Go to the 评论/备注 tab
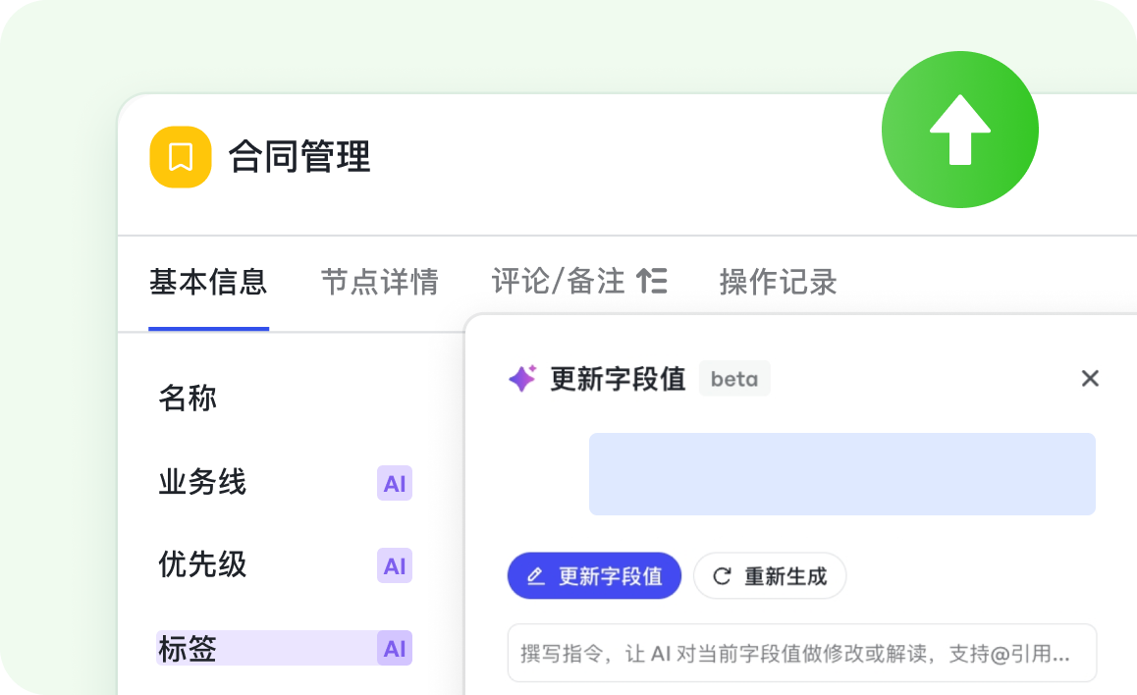 click(558, 282)
